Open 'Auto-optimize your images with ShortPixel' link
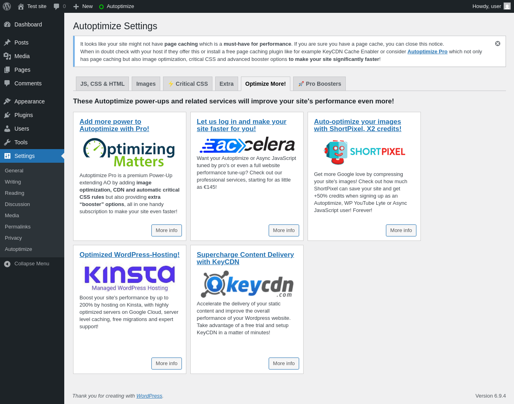Image resolution: width=514 pixels, height=404 pixels. click(358, 125)
